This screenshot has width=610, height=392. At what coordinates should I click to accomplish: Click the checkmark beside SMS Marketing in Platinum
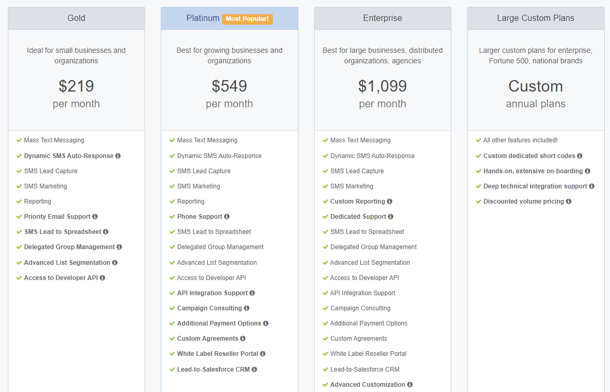[x=172, y=186]
